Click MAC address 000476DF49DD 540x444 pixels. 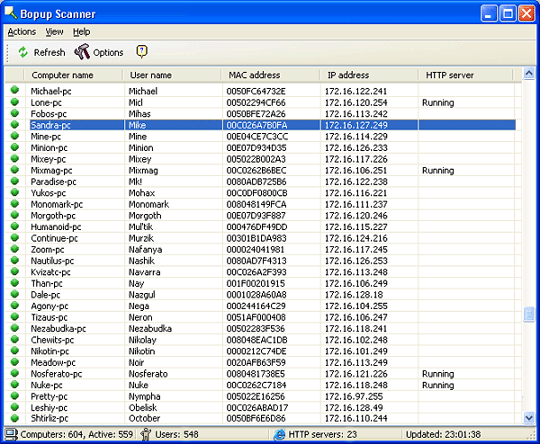click(256, 227)
